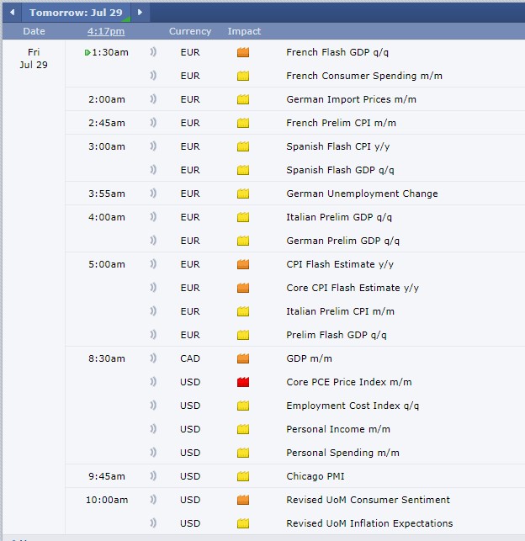Toggle alert icon for Spanish Flash CPI y/y
This screenshot has width=525, height=541.
click(154, 146)
